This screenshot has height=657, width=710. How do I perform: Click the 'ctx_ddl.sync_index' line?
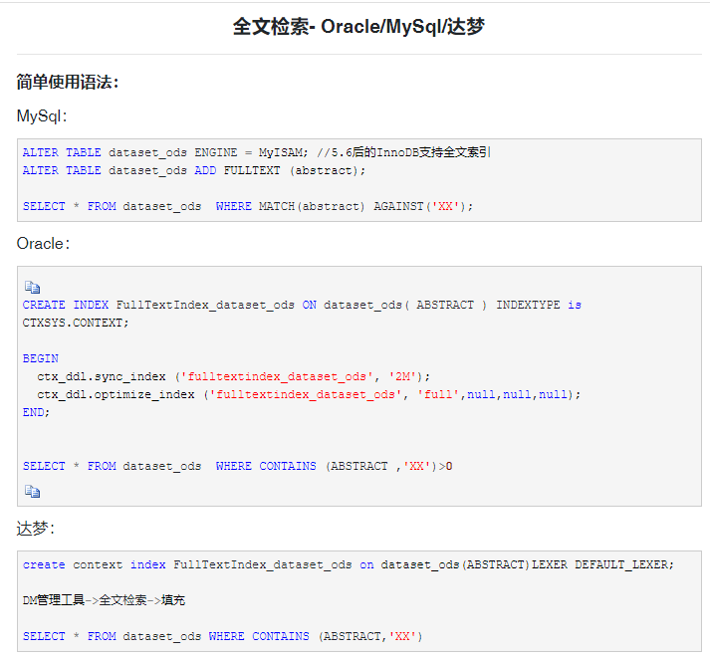pyautogui.click(x=234, y=376)
